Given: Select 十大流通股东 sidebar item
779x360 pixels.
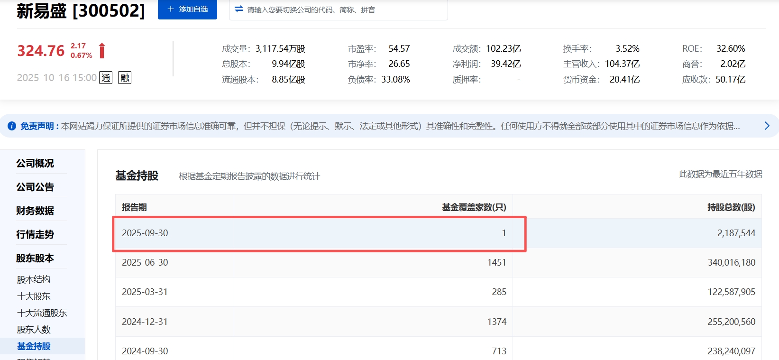Looking at the screenshot, I should click(x=42, y=313).
